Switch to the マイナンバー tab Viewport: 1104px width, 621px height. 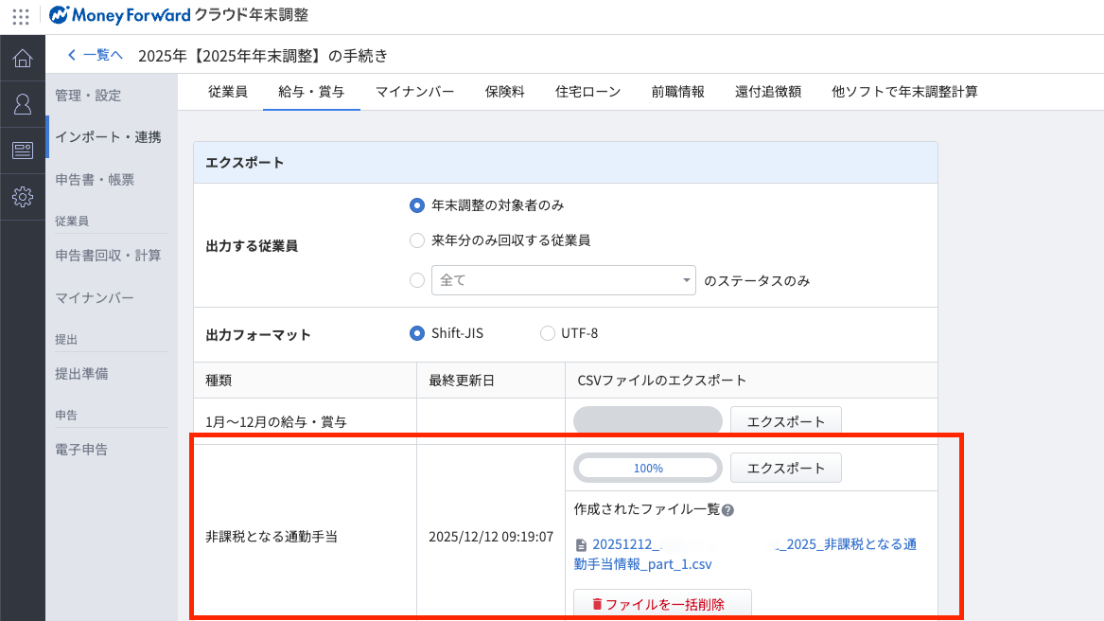coord(414,92)
